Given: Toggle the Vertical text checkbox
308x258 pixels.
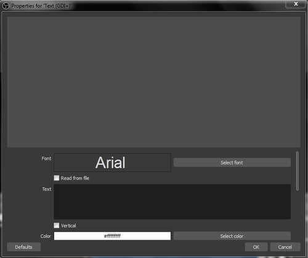Looking at the screenshot, I should (x=57, y=225).
